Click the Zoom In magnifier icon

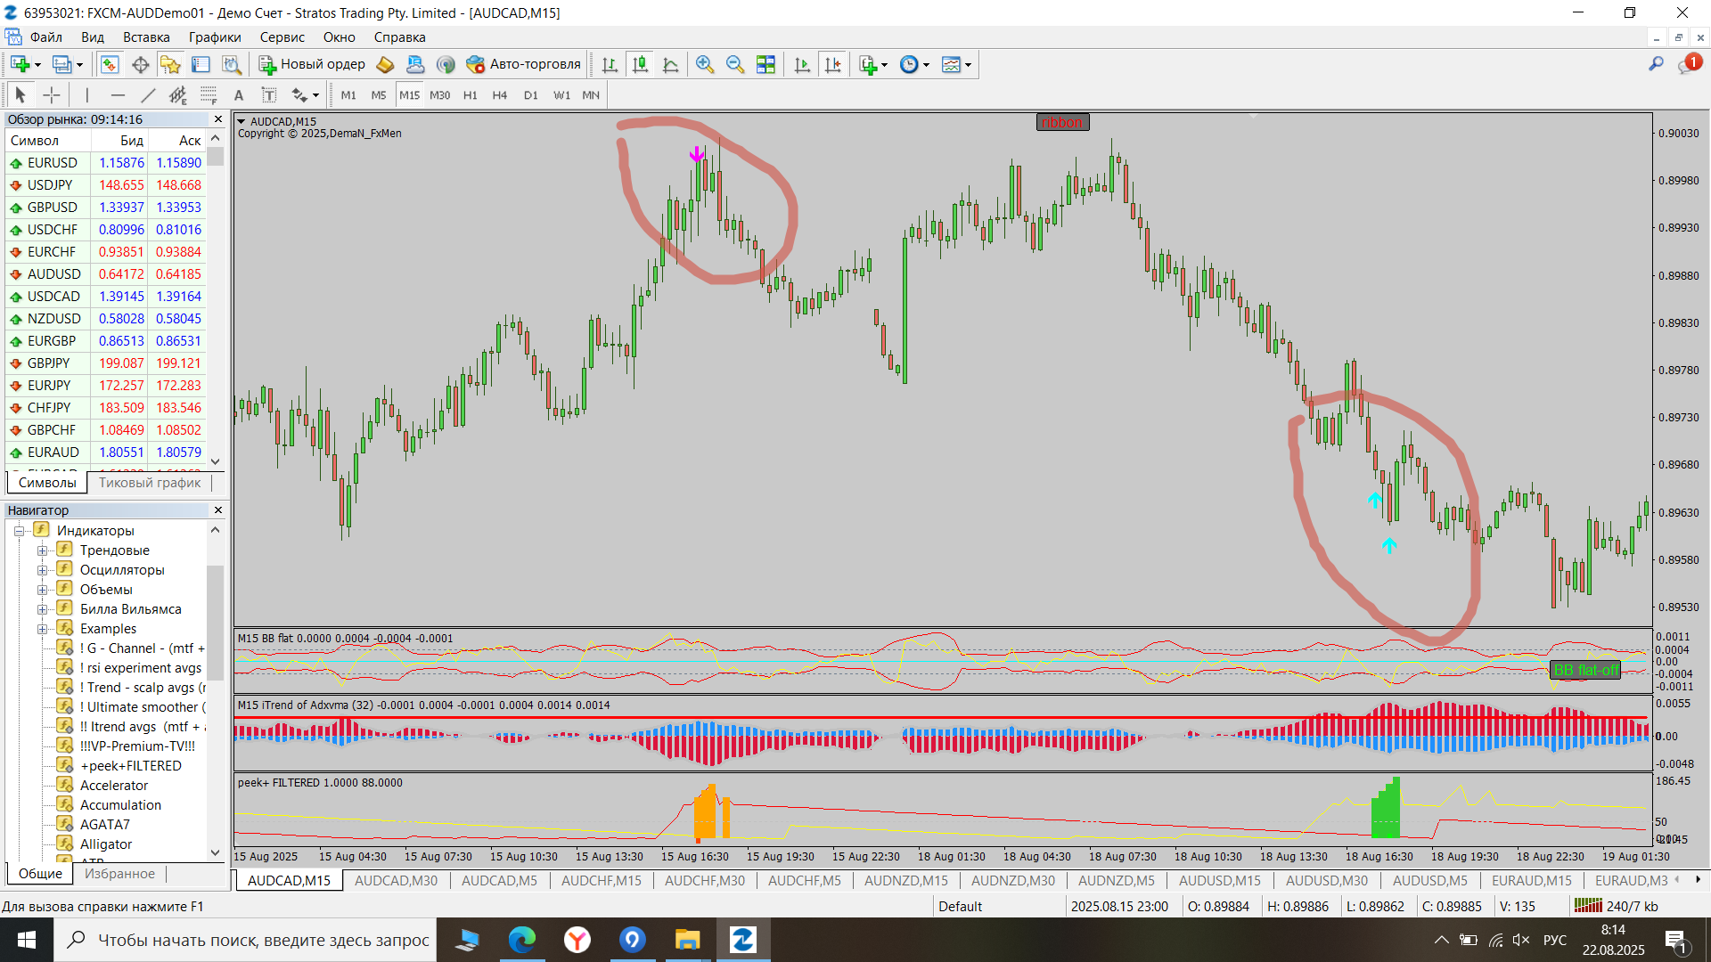[705, 64]
